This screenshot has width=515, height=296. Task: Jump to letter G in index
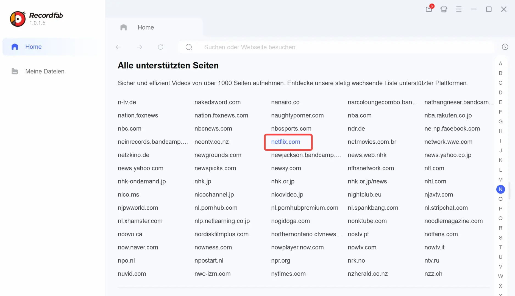pos(500,121)
